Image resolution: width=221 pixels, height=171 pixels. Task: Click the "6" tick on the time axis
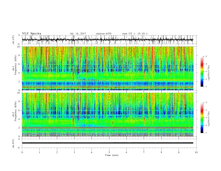(x=127, y=152)
